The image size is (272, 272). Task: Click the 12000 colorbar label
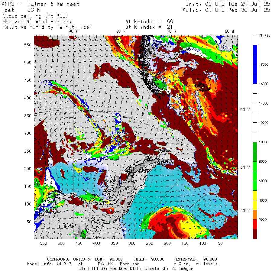[x=264, y=123]
